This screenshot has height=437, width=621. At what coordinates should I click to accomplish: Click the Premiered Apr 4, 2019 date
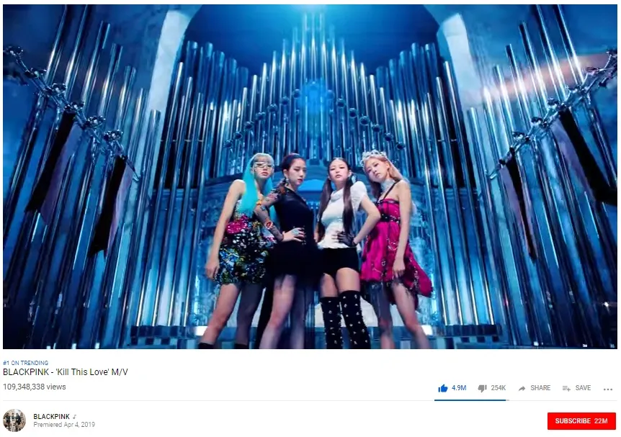(64, 425)
